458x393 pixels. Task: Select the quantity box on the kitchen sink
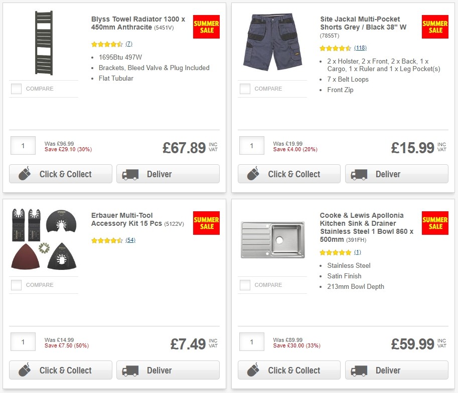251,342
